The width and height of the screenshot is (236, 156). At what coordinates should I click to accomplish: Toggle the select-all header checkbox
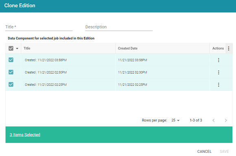coord(11,48)
